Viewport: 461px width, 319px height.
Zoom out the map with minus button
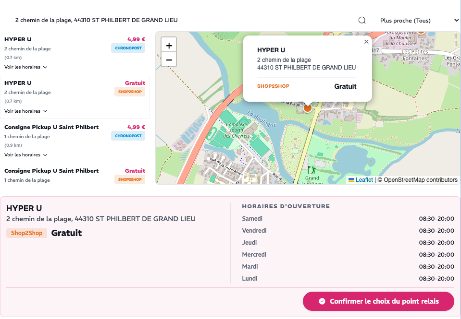point(169,60)
